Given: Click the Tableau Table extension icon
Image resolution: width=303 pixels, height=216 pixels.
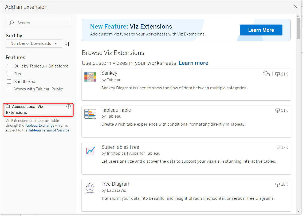Looking at the screenshot, I should (90, 114).
